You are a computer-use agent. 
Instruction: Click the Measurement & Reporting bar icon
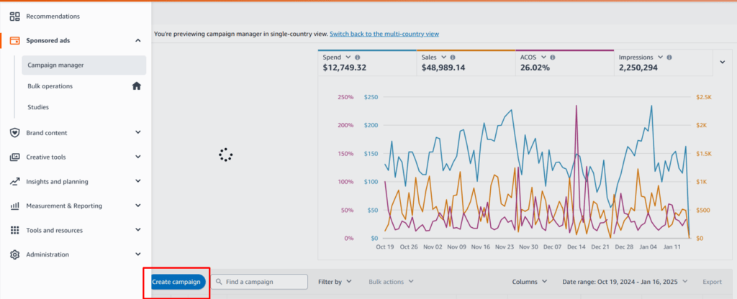(14, 206)
